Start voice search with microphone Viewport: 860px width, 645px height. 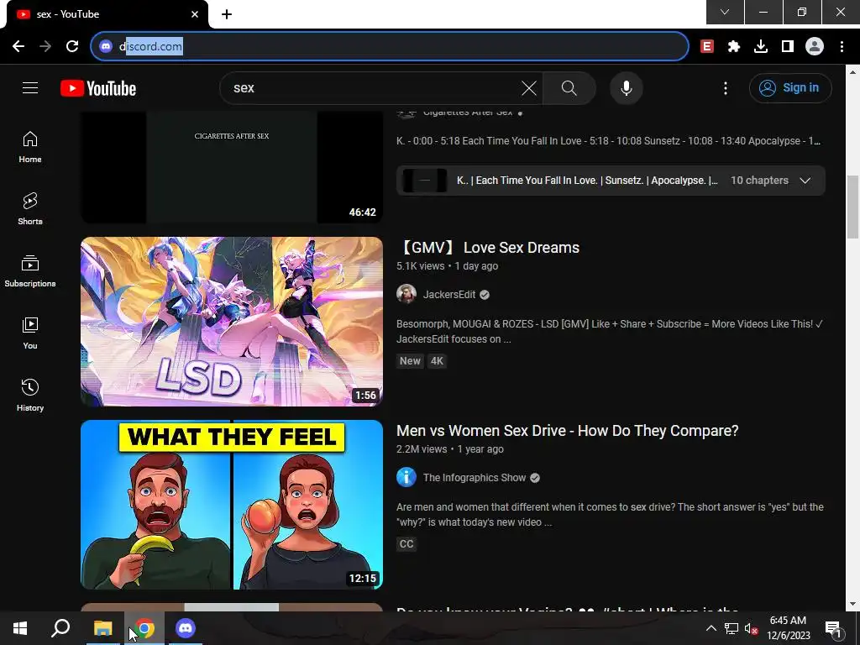[x=626, y=87]
